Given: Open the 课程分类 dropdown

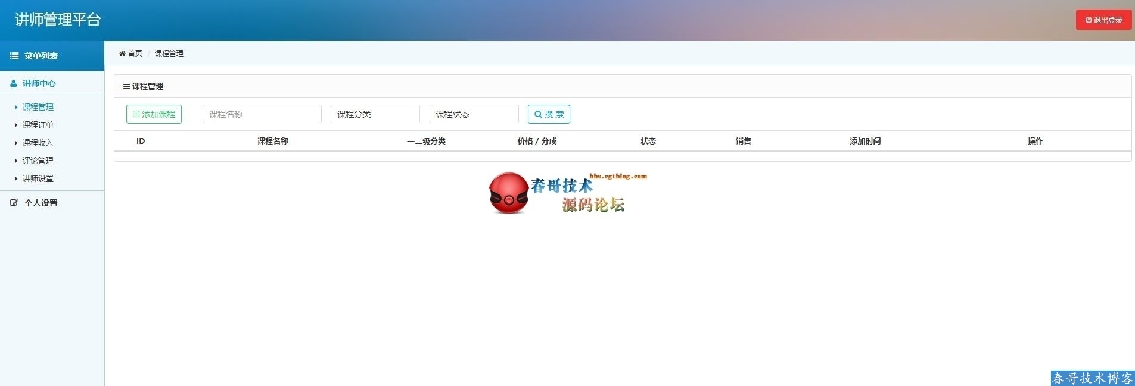Looking at the screenshot, I should point(375,114).
